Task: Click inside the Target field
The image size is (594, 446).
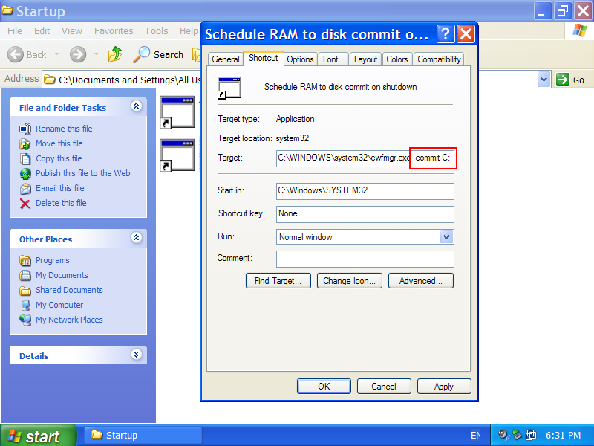Action: 365,158
